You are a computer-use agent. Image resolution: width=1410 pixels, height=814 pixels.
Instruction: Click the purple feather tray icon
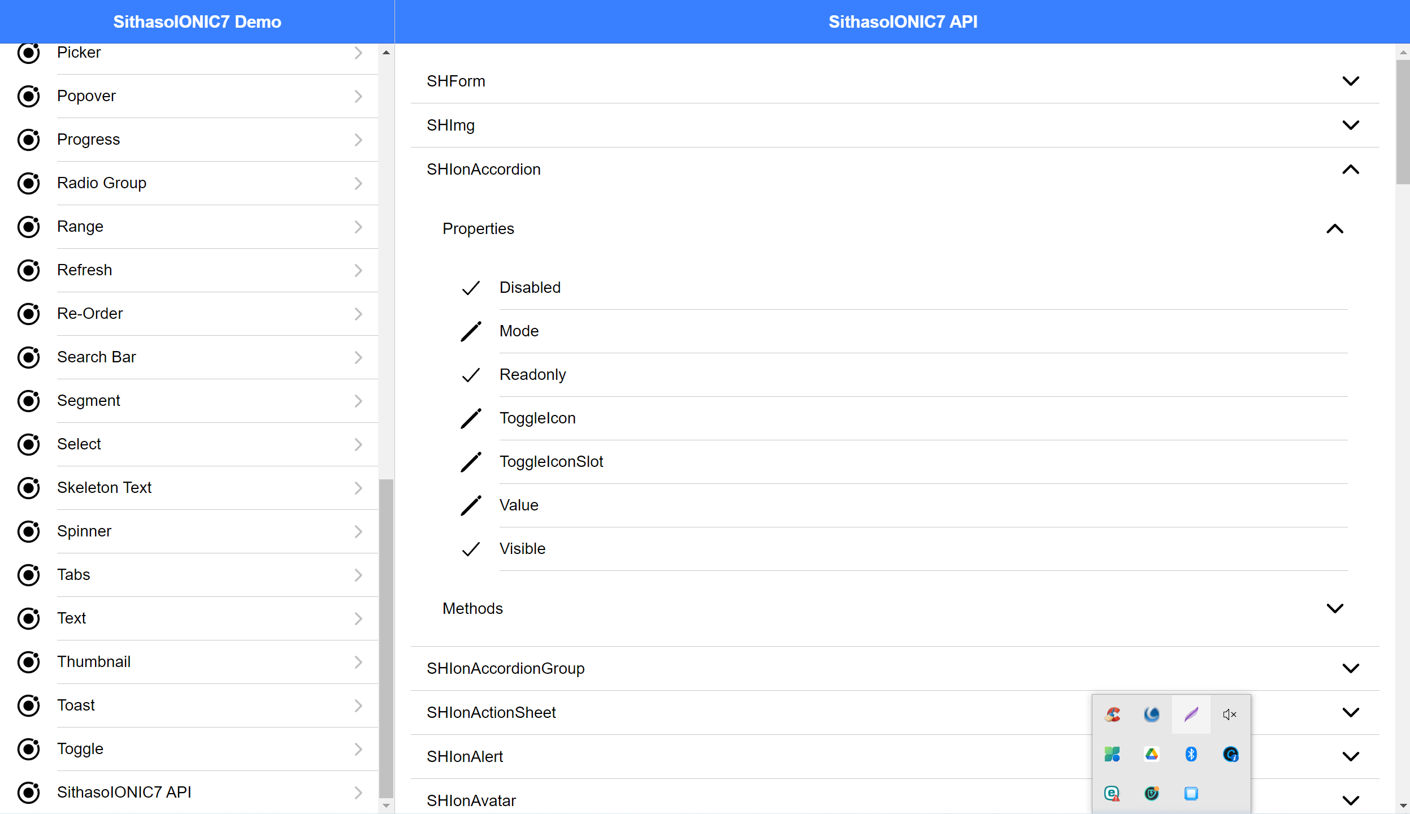(x=1191, y=715)
